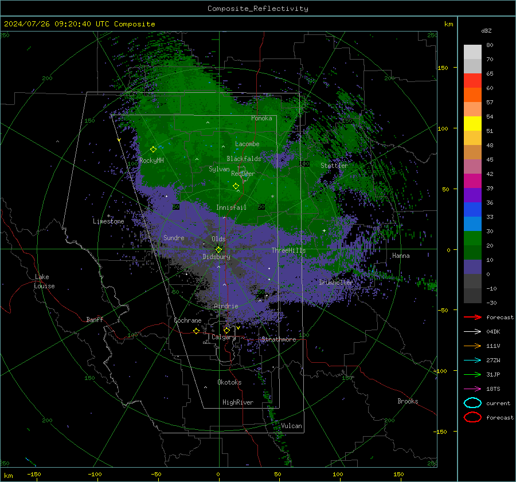Click the Sundre town label
The image size is (516, 482).
click(174, 237)
